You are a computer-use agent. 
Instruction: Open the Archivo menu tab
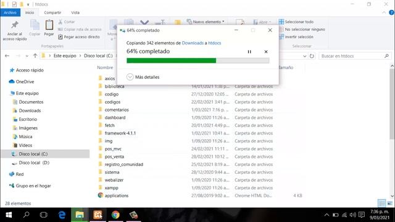pos(10,12)
